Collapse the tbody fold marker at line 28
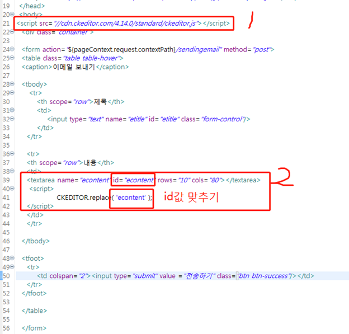 click(12, 84)
